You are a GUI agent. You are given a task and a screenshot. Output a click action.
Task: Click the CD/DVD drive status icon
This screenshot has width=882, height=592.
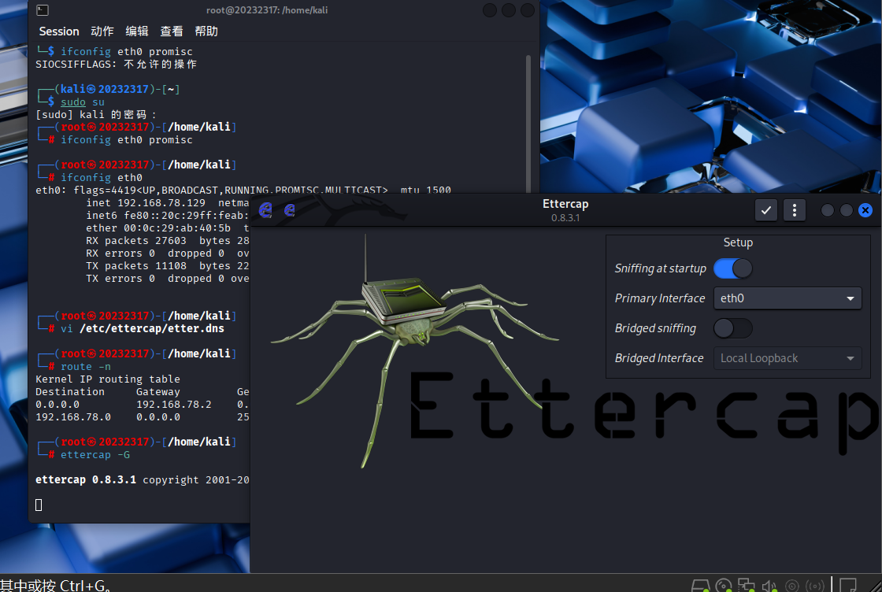(x=724, y=585)
